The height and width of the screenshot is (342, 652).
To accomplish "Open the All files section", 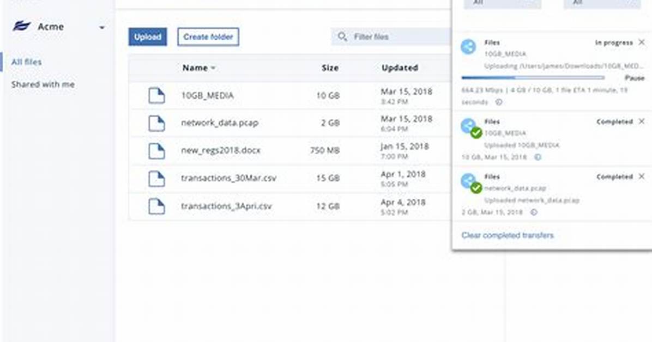I will (27, 62).
